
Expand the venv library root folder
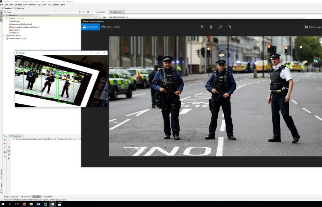point(6,18)
